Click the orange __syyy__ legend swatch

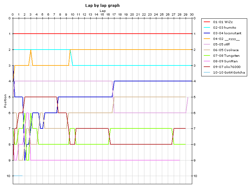tap(207, 39)
